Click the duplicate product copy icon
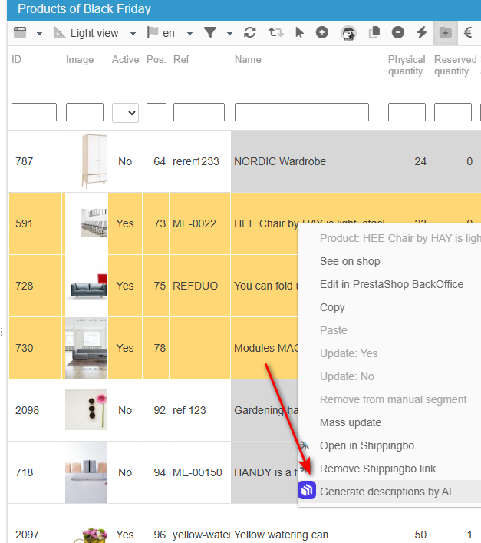The height and width of the screenshot is (543, 481). (x=374, y=33)
